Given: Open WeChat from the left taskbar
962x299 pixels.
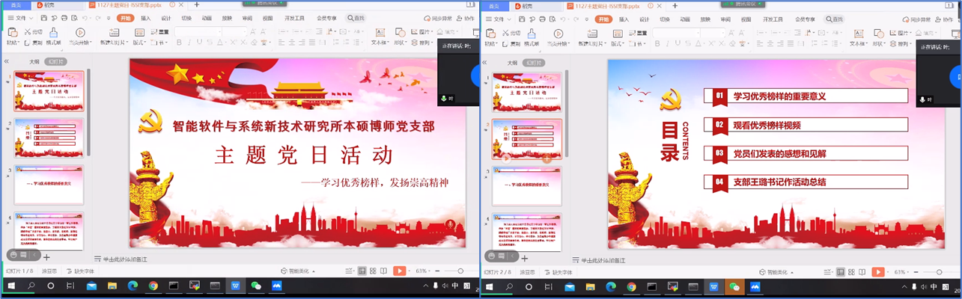Looking at the screenshot, I should 257,286.
